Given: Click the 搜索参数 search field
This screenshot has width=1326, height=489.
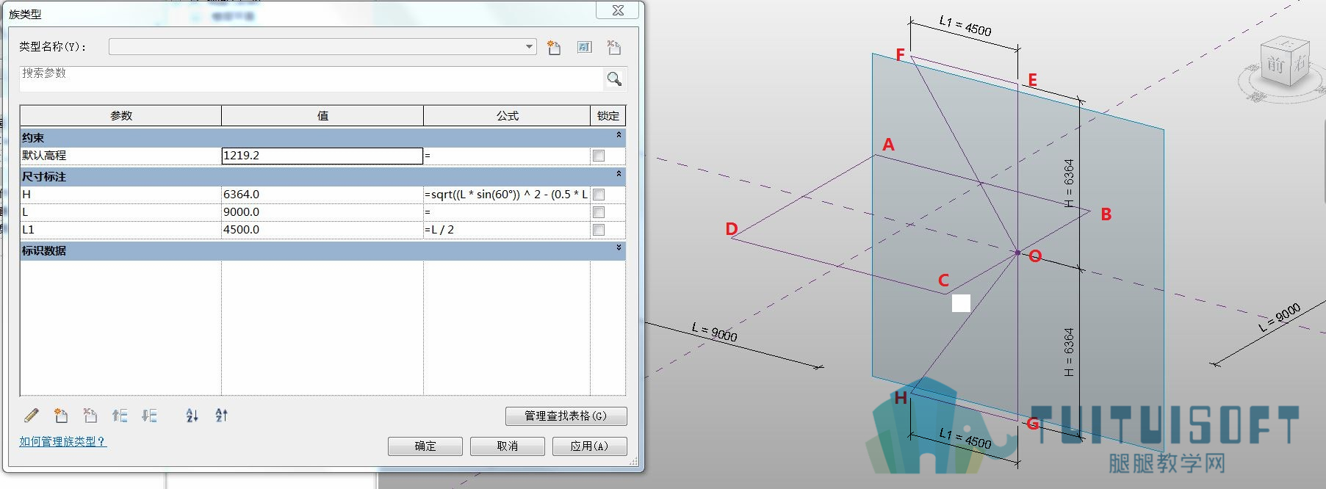Looking at the screenshot, I should (311, 79).
